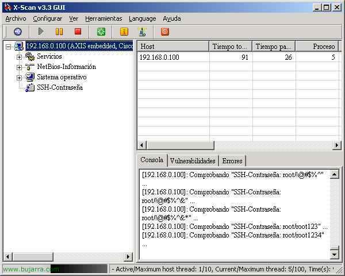Select the NetBios-Información tree item
The width and height of the screenshot is (345, 276).
click(x=67, y=67)
